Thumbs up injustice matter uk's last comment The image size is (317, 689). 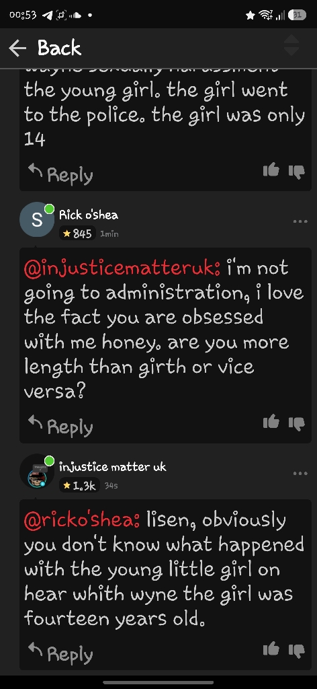pos(271,649)
